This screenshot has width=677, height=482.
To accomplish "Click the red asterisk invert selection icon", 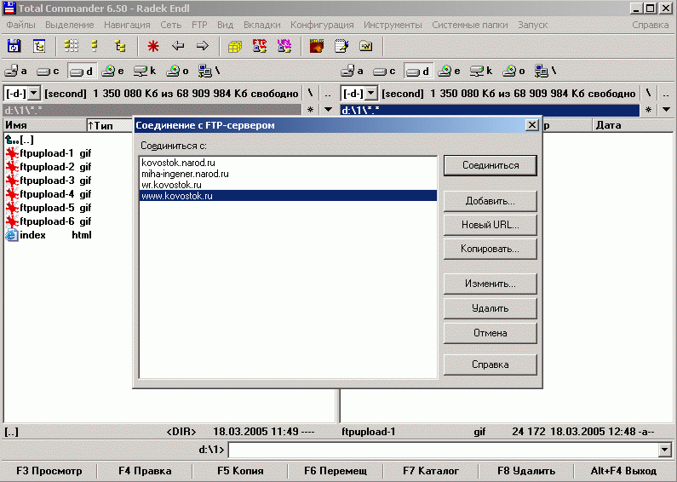I will pyautogui.click(x=152, y=46).
